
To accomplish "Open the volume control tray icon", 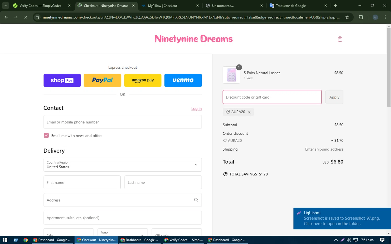I will [x=349, y=240].
